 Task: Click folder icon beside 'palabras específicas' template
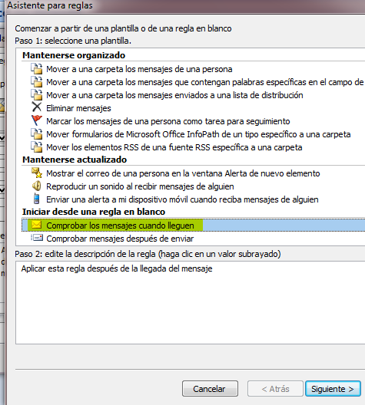point(36,82)
